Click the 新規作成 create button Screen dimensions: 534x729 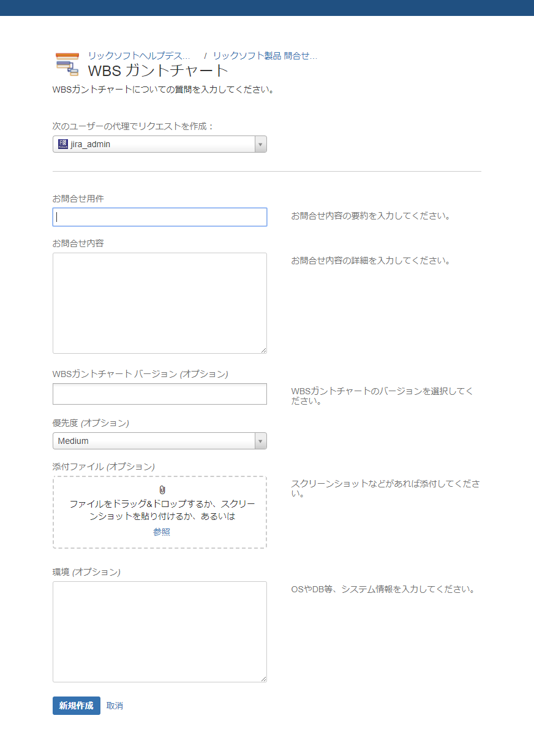(76, 706)
